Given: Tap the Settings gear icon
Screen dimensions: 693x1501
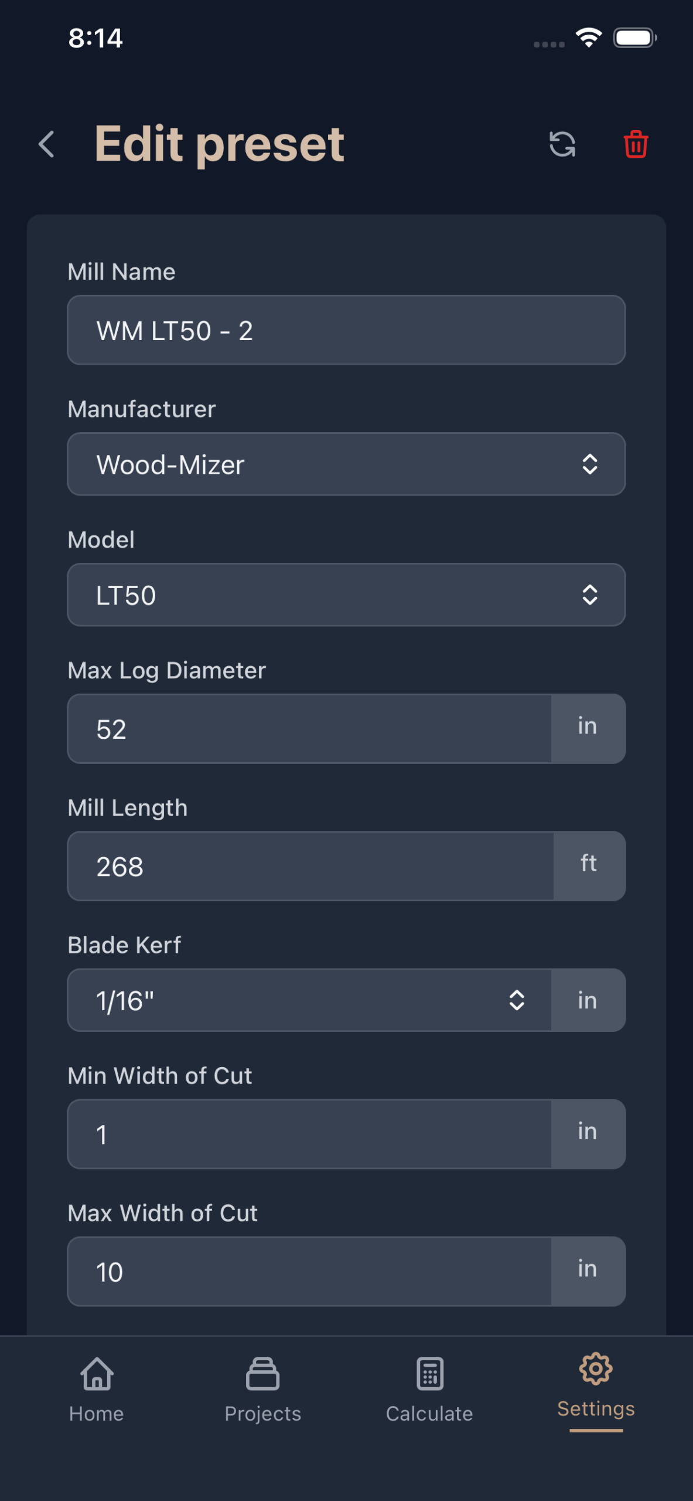Looking at the screenshot, I should (x=596, y=1369).
